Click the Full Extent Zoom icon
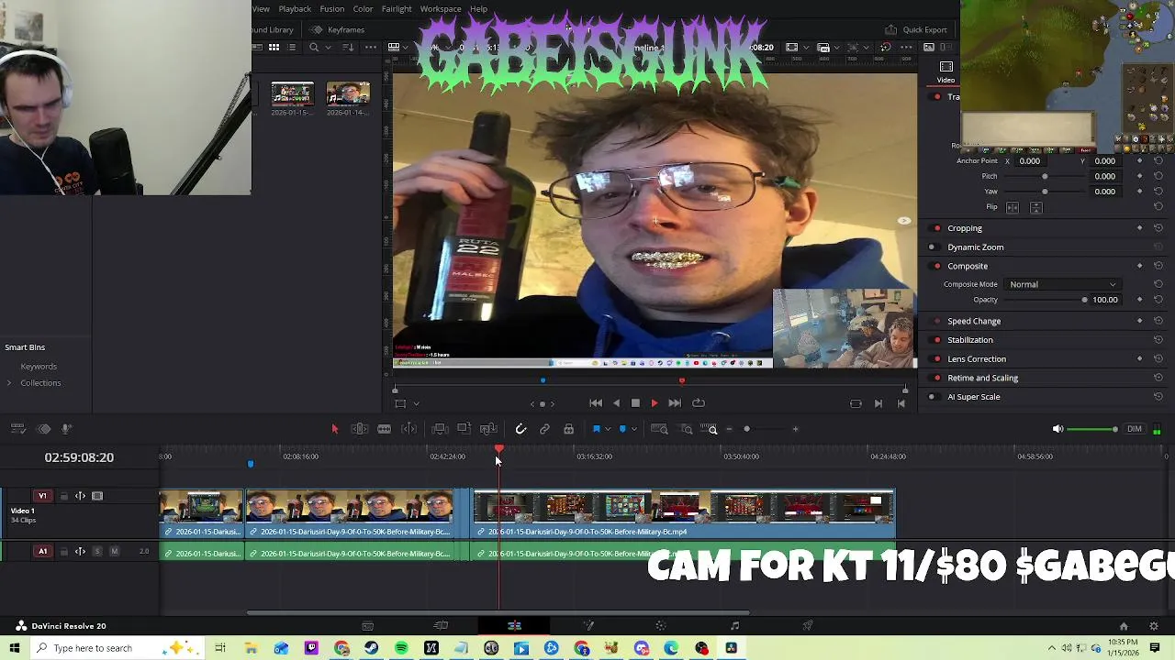The image size is (1175, 660). pyautogui.click(x=659, y=429)
